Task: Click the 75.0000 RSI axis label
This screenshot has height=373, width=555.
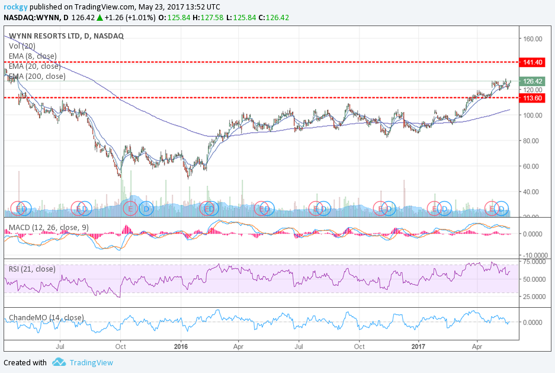Action: pyautogui.click(x=534, y=262)
